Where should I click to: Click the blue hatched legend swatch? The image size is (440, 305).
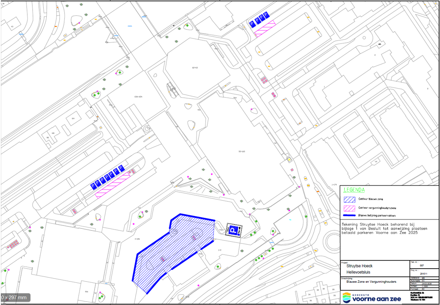click(348, 199)
